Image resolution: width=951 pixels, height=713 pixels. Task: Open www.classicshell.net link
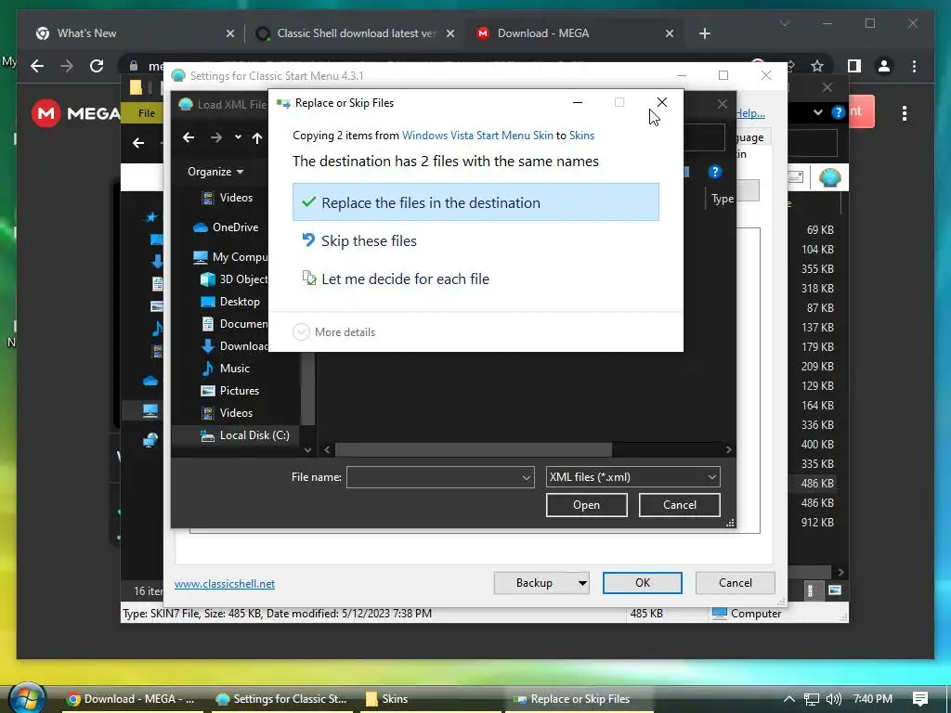point(225,584)
